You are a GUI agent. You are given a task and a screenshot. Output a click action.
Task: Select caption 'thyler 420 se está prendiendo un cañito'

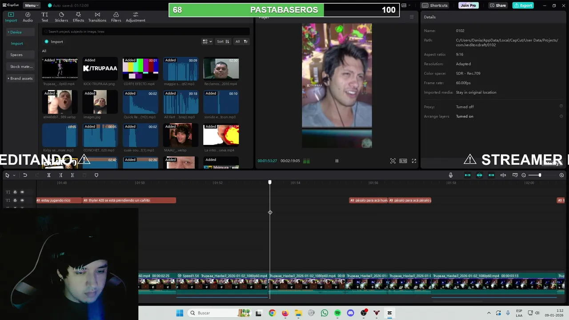tap(129, 200)
